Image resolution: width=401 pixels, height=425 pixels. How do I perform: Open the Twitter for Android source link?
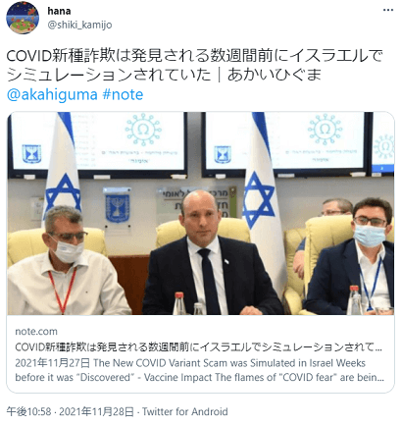click(185, 411)
